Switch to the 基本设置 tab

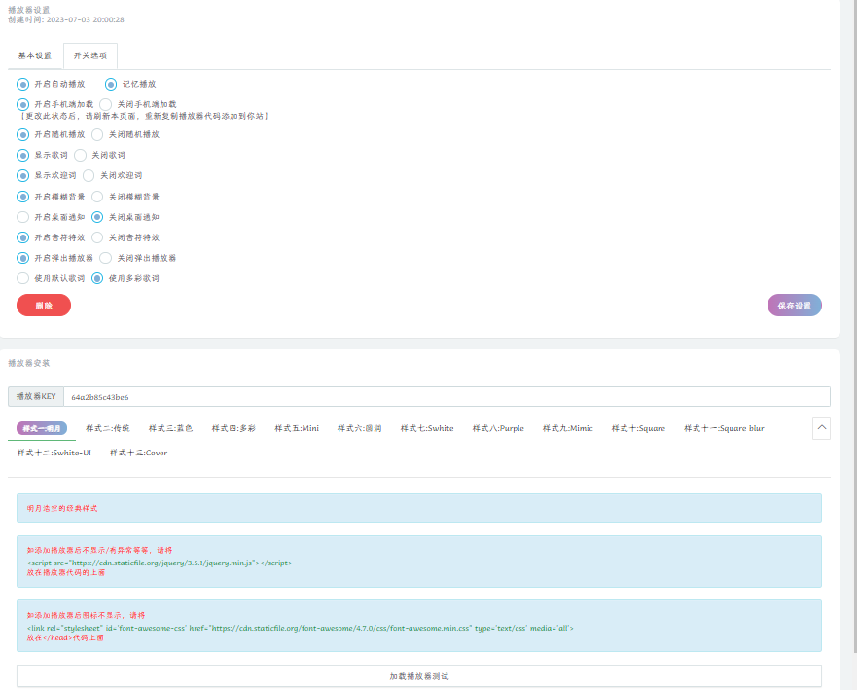click(x=35, y=55)
